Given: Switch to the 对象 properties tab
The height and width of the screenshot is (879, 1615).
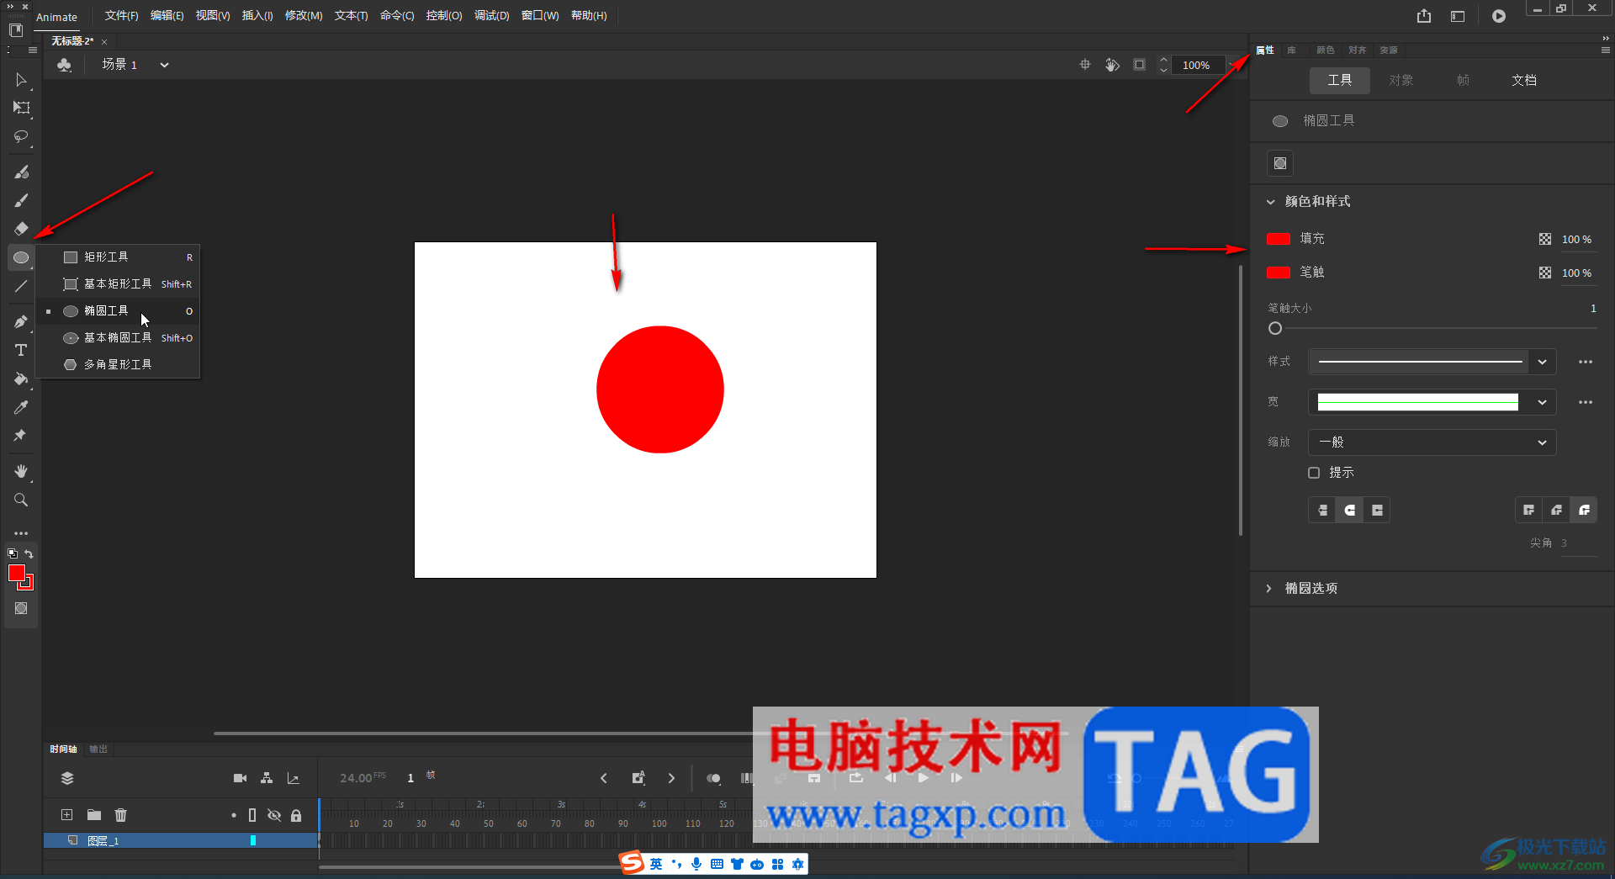Looking at the screenshot, I should [x=1401, y=80].
